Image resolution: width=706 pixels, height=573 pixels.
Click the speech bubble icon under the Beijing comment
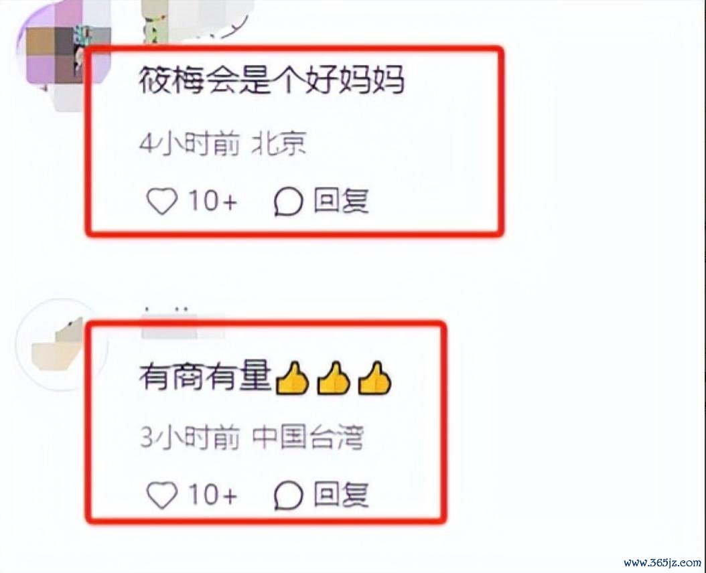[x=289, y=201]
